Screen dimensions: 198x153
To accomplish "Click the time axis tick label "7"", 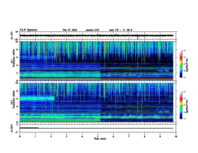I will [x=129, y=136].
